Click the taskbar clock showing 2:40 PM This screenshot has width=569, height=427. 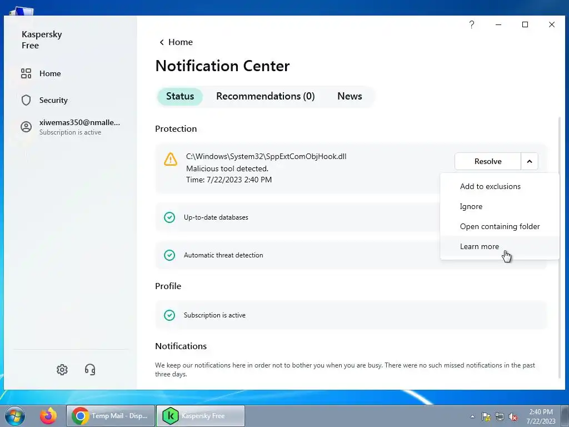pos(541,416)
